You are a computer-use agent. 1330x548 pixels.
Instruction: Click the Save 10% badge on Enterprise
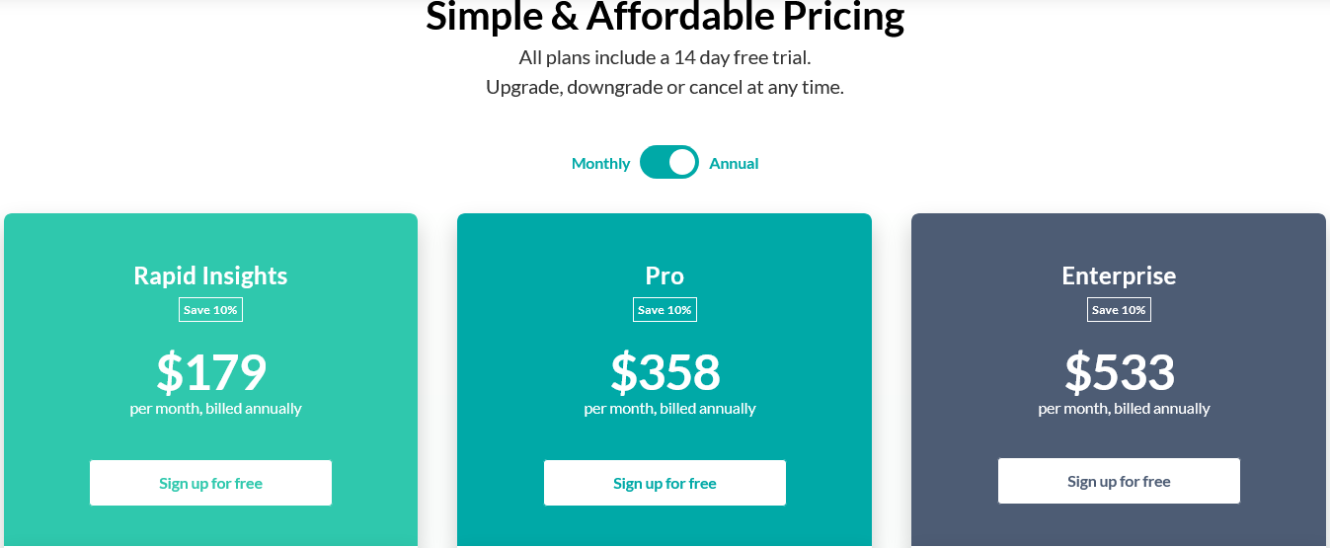1119,310
